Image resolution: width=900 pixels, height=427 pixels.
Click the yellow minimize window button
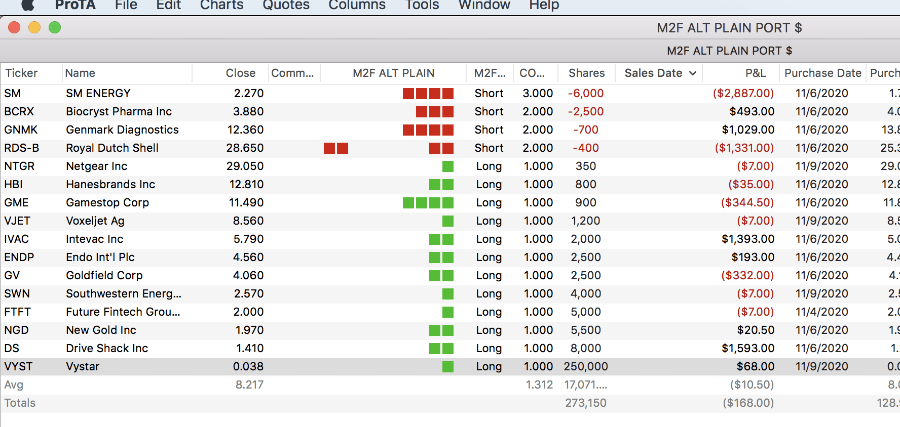click(34, 27)
